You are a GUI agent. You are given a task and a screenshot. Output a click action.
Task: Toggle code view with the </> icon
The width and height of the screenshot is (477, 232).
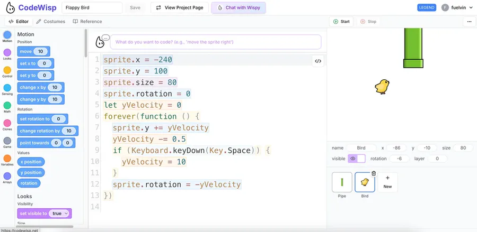pyautogui.click(x=318, y=61)
